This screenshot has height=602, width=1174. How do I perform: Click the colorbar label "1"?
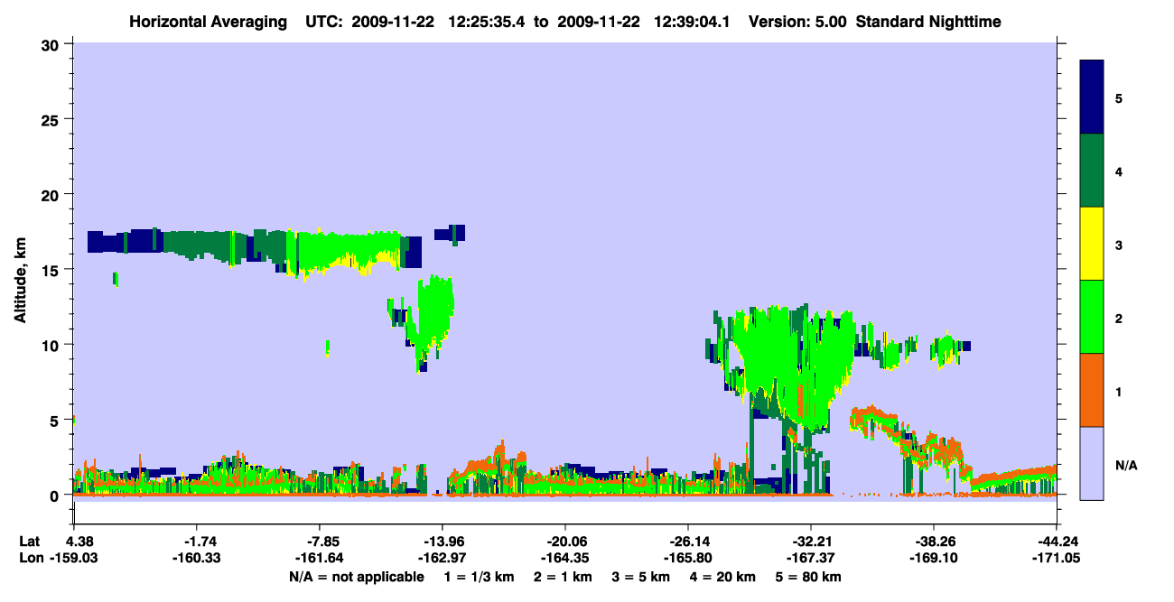pyautogui.click(x=1119, y=391)
